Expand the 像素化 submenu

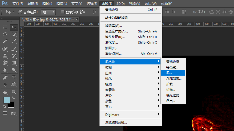pyautogui.click(x=131, y=90)
